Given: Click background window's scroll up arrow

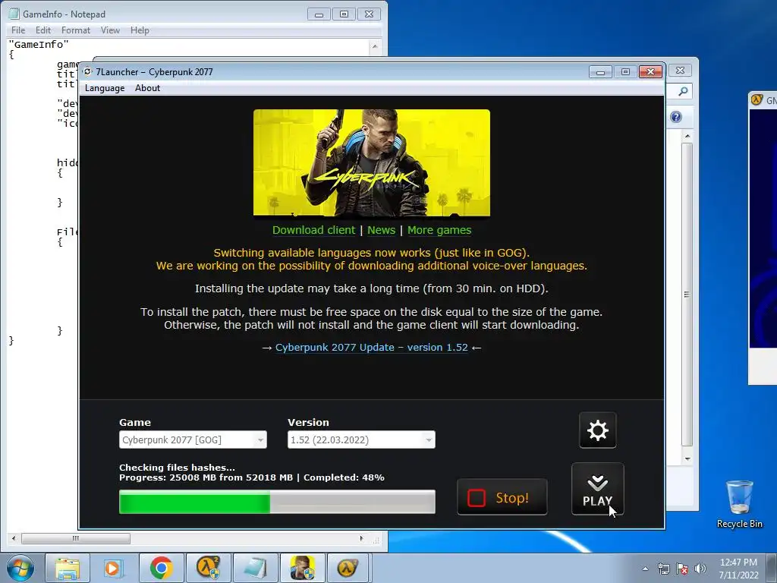Looking at the screenshot, I should point(687,136).
